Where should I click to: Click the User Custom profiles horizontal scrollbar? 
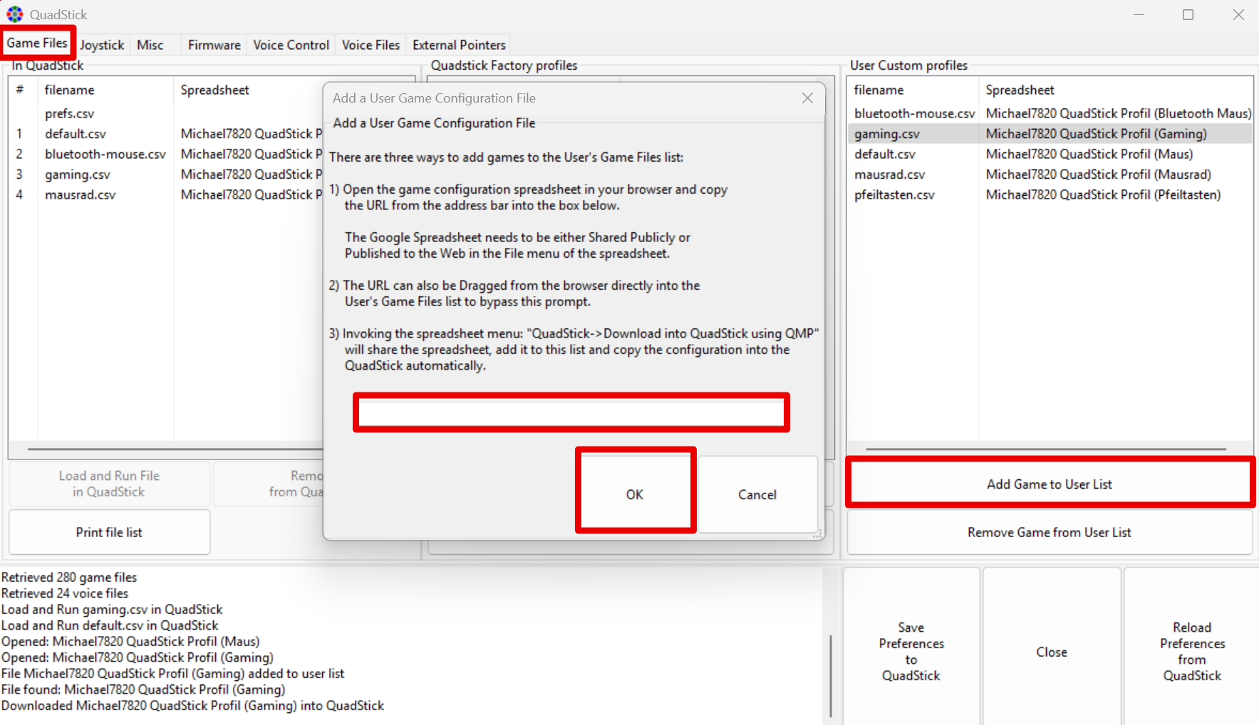click(x=1045, y=449)
